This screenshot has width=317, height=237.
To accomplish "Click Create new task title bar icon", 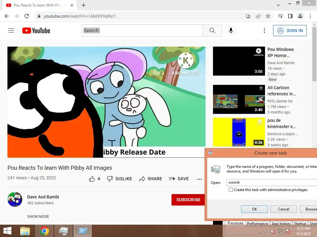I will [x=210, y=153].
